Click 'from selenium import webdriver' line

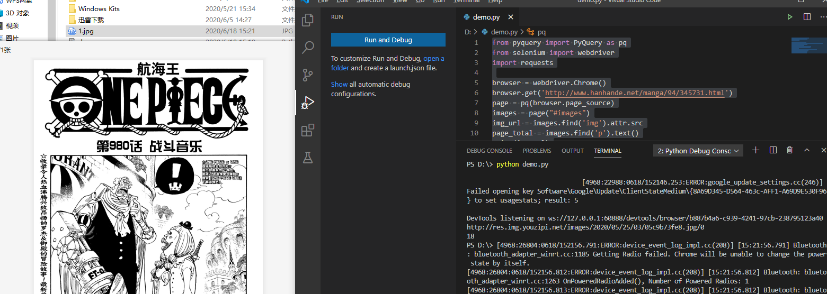pos(554,52)
